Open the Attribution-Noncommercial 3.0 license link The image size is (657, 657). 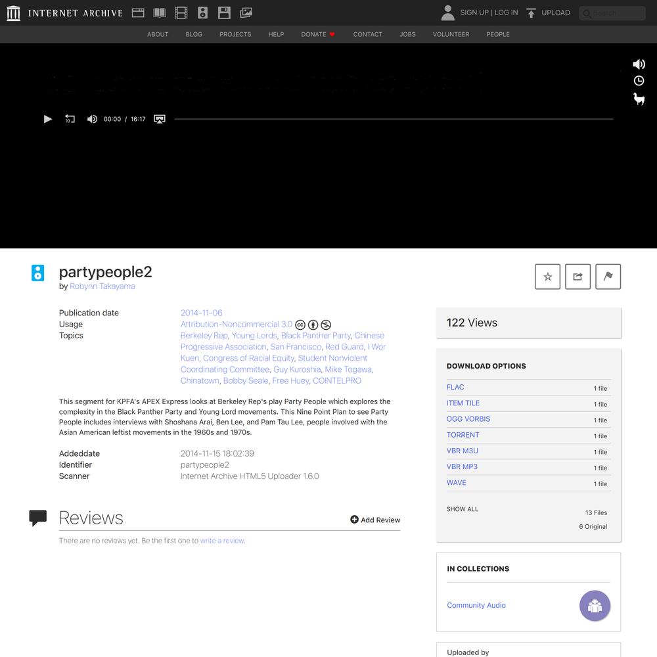click(237, 325)
